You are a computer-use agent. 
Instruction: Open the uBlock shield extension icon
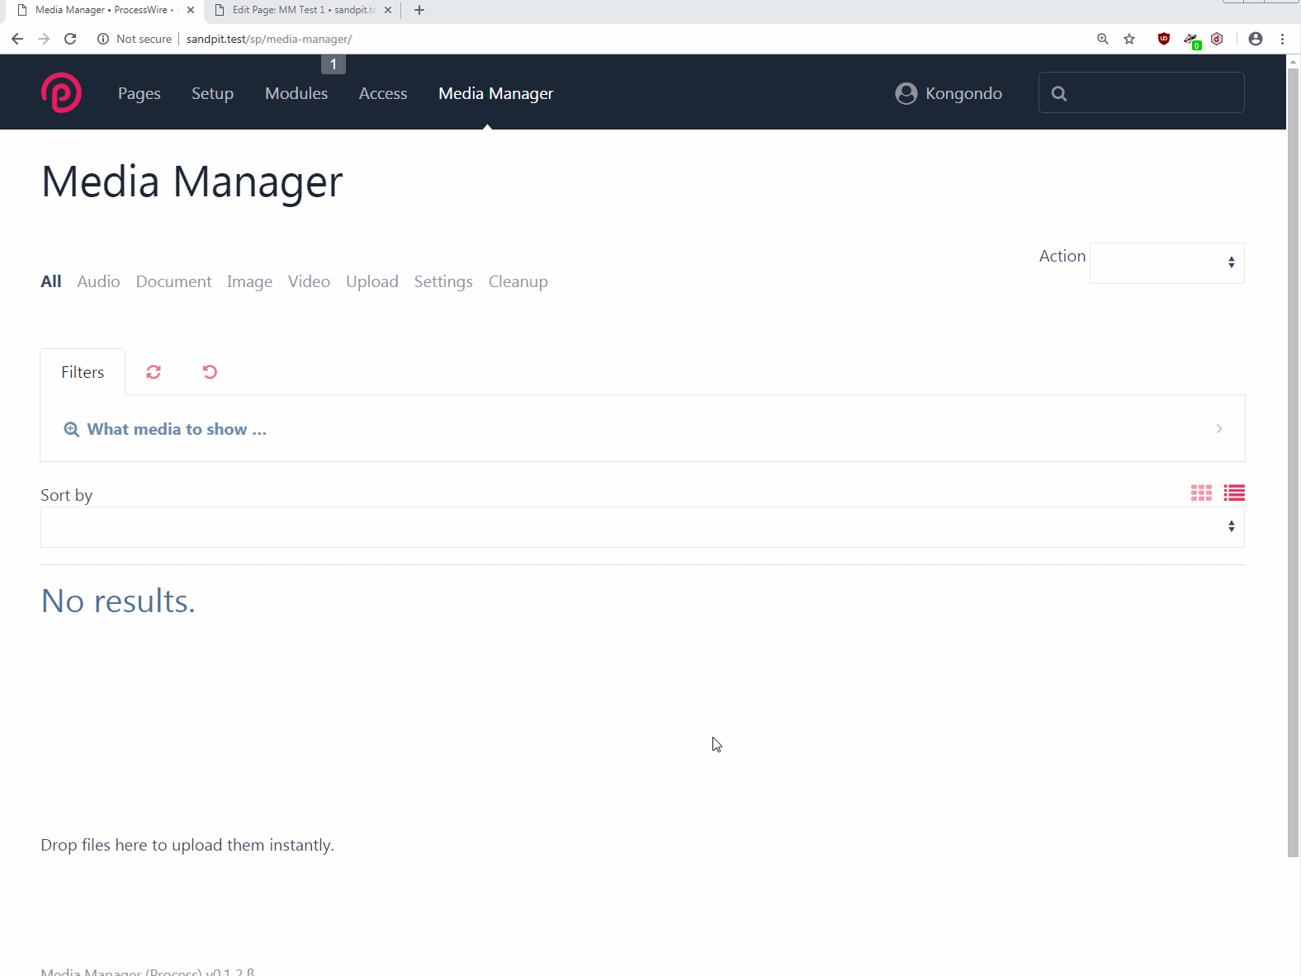[1164, 39]
